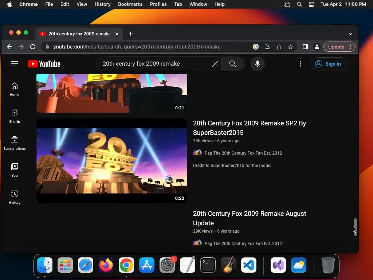Click the Google icon in the address bar
Screen dimensions: 373x280
256,47
